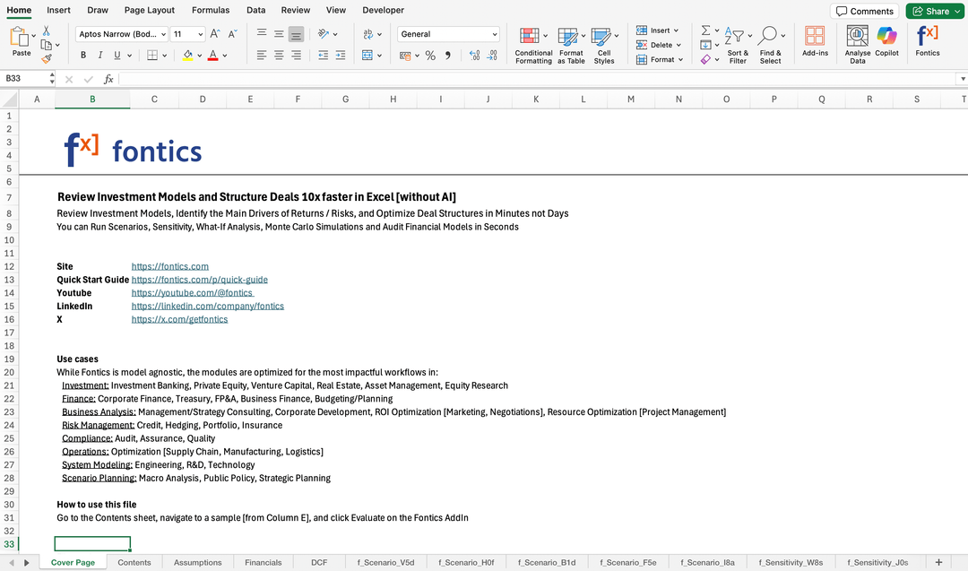Toggle Bold formatting
This screenshot has width=968, height=571.
(83, 56)
